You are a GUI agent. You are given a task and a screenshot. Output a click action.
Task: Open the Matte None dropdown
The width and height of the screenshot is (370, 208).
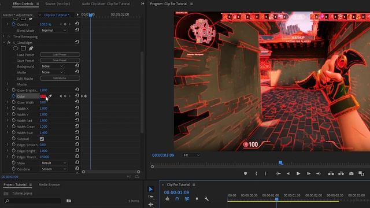click(x=52, y=72)
